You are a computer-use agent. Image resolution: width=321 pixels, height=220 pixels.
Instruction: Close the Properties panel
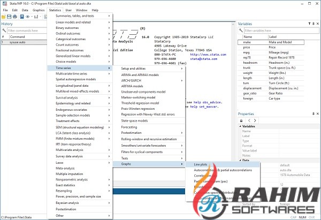click(318, 113)
